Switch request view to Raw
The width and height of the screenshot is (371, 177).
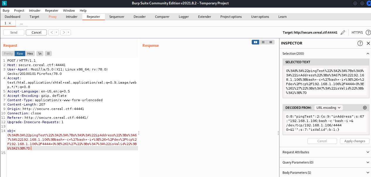tap(20, 54)
